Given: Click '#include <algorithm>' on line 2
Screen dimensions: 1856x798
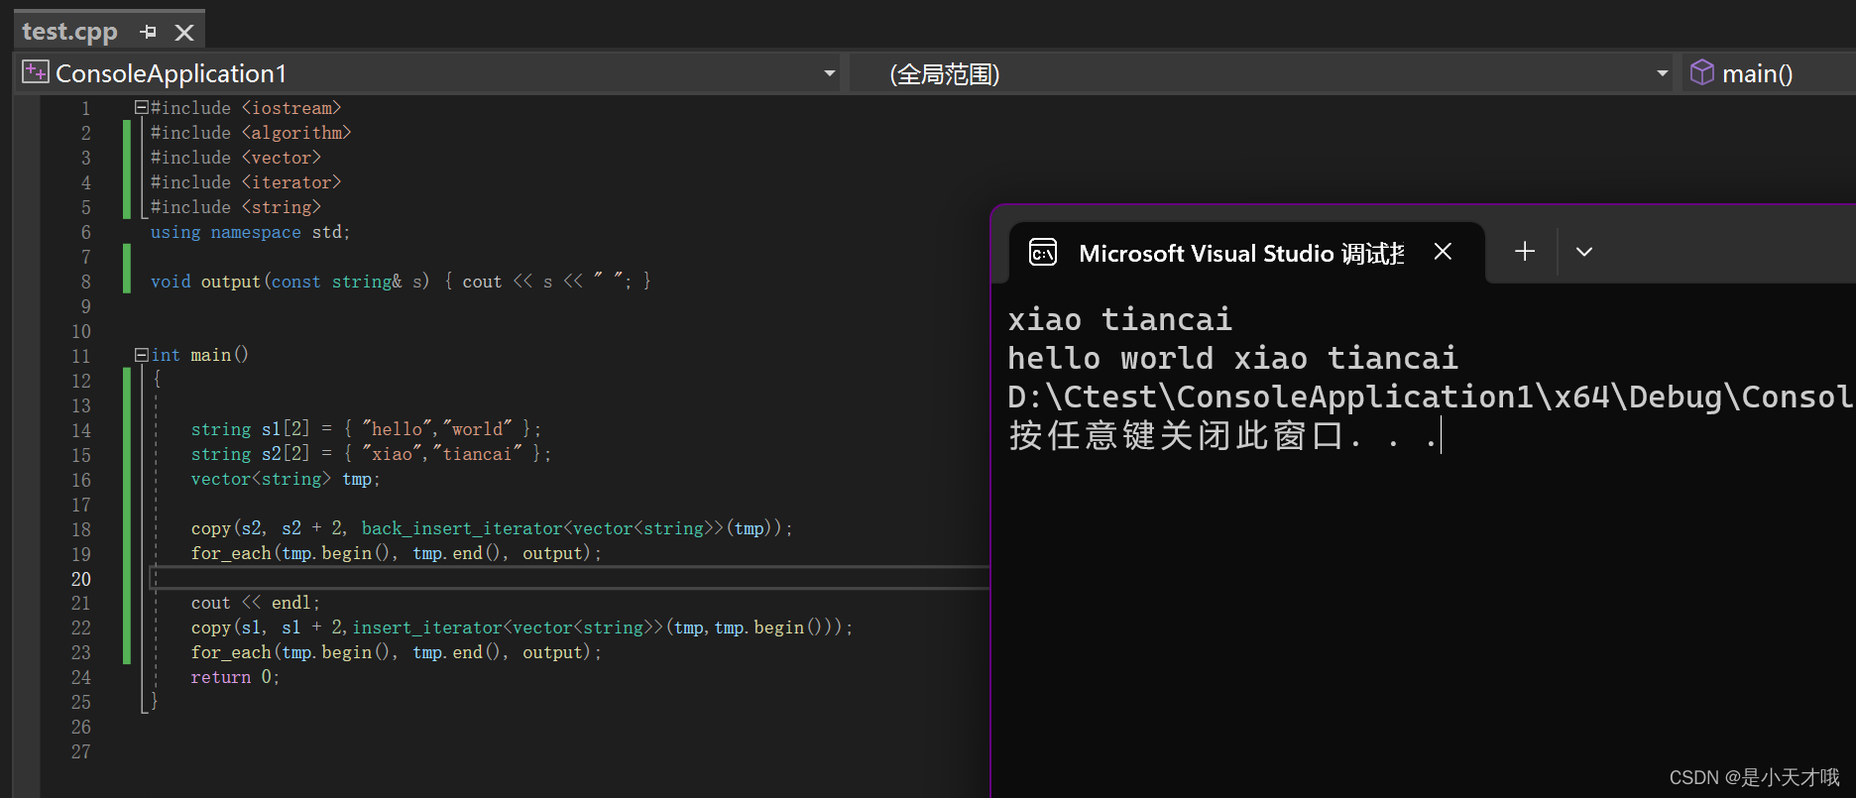Looking at the screenshot, I should pos(251,133).
